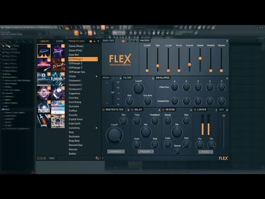Select the Cliffhanger 1 preset
Screen dimensions: 265x199
(x=83, y=59)
